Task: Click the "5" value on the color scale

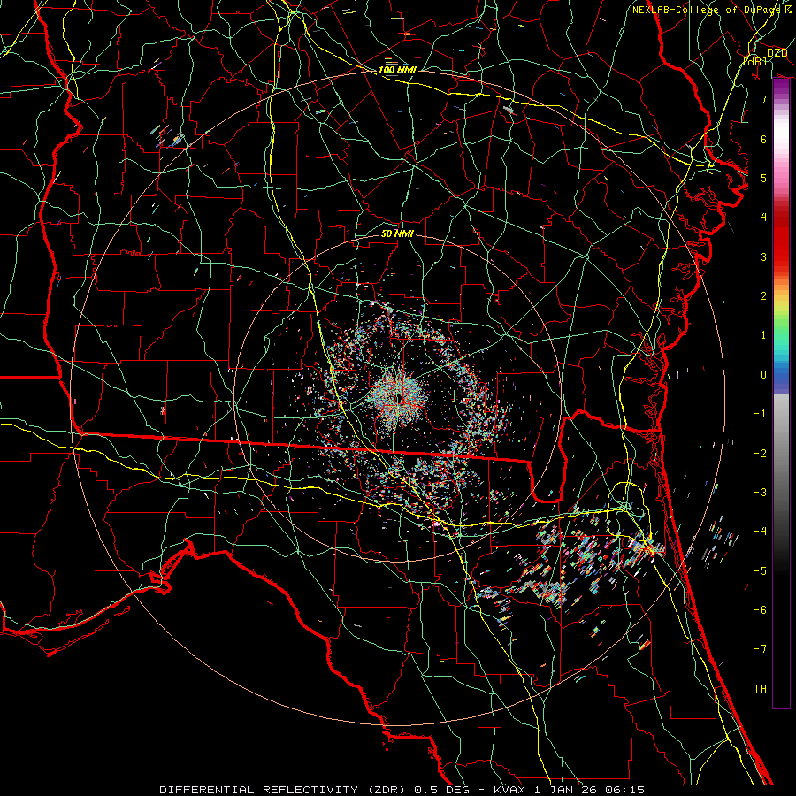Action: pyautogui.click(x=763, y=178)
